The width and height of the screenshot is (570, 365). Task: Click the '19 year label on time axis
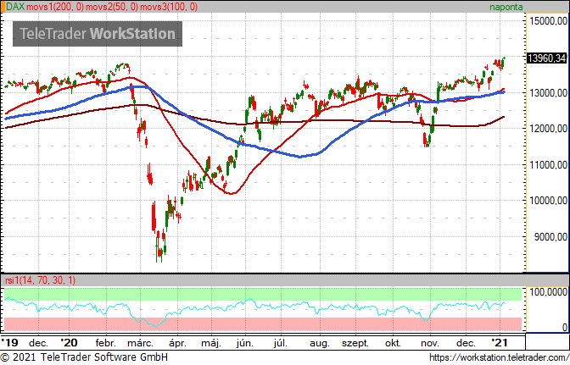click(x=10, y=342)
